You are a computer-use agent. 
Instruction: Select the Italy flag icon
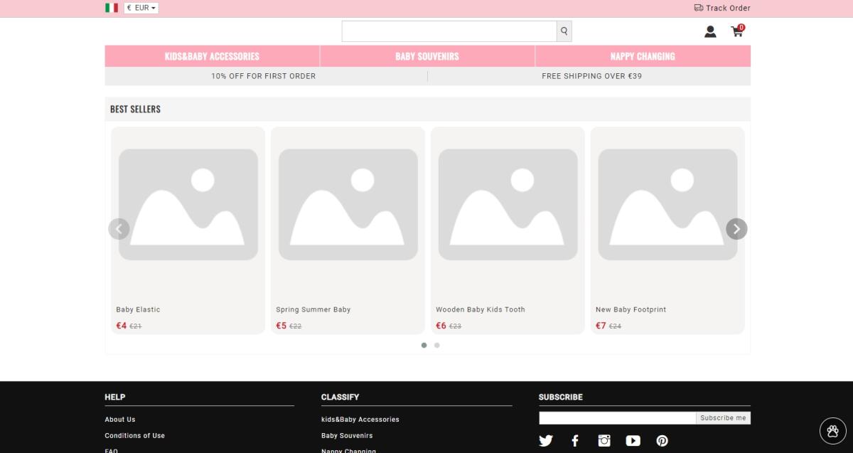(112, 8)
